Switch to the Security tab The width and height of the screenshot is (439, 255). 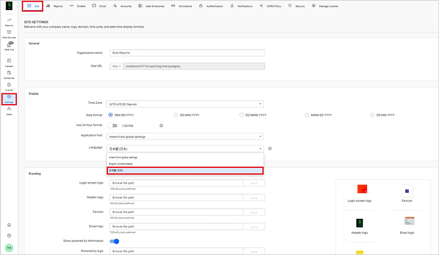point(297,6)
